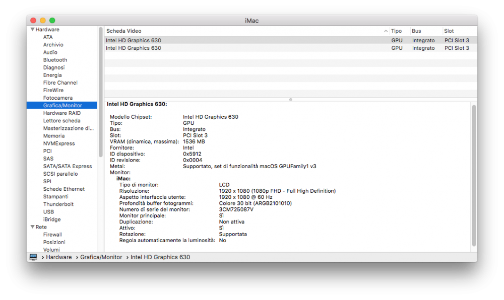
Task: Sort by the Slot column header
Action: [x=449, y=31]
